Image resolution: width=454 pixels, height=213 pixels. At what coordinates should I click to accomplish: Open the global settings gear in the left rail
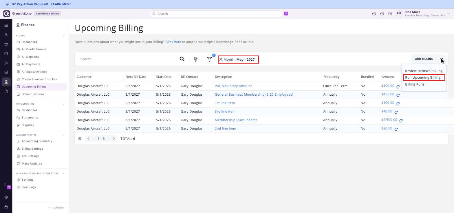pyautogui.click(x=6, y=197)
